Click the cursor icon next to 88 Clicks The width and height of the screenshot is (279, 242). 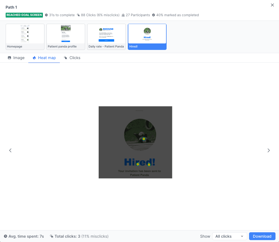coord(78,15)
